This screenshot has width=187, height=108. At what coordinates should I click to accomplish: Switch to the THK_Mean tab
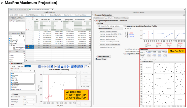(117, 18)
